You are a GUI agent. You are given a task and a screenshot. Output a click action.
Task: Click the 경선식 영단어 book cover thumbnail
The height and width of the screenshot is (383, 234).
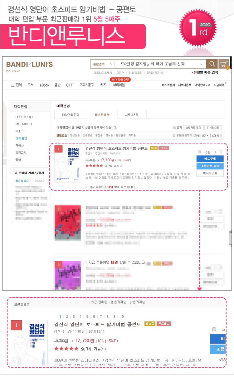pyautogui.click(x=68, y=164)
